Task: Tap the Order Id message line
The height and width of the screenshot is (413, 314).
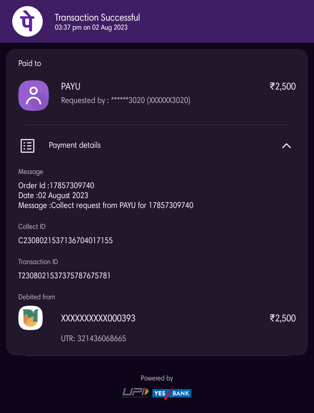Action: (x=56, y=185)
